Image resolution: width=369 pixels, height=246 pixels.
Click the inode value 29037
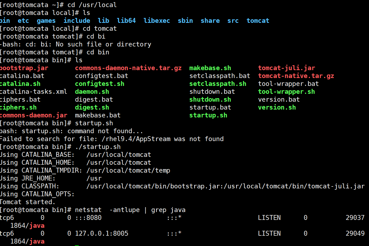355,218
